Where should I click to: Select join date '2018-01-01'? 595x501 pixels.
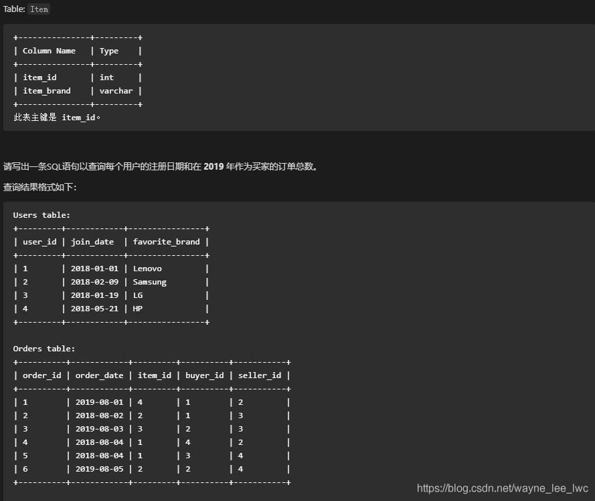coord(94,269)
